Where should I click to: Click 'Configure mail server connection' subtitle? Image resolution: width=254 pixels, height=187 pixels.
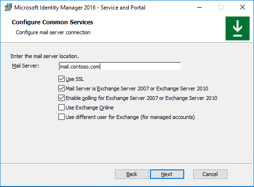(53, 32)
